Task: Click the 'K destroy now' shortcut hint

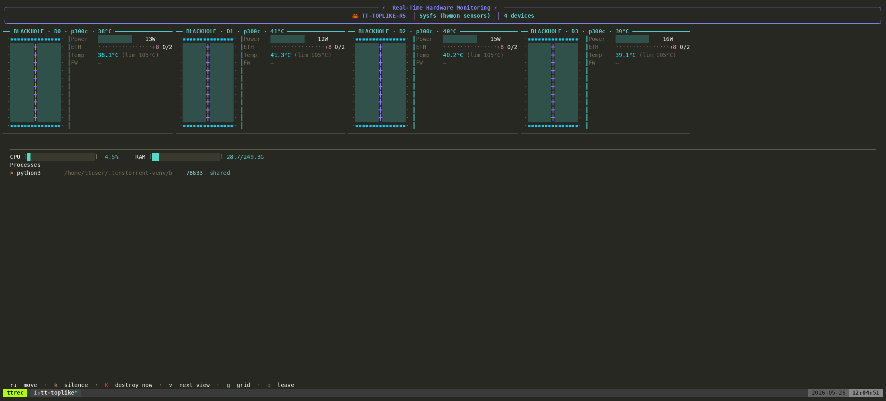Action: pyautogui.click(x=128, y=385)
